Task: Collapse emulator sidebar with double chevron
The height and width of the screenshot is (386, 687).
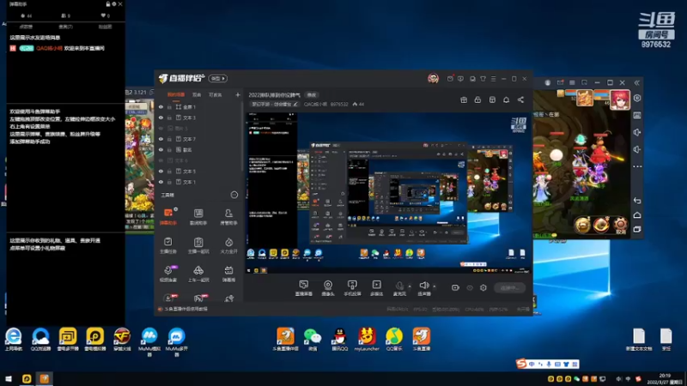Action: [637, 82]
